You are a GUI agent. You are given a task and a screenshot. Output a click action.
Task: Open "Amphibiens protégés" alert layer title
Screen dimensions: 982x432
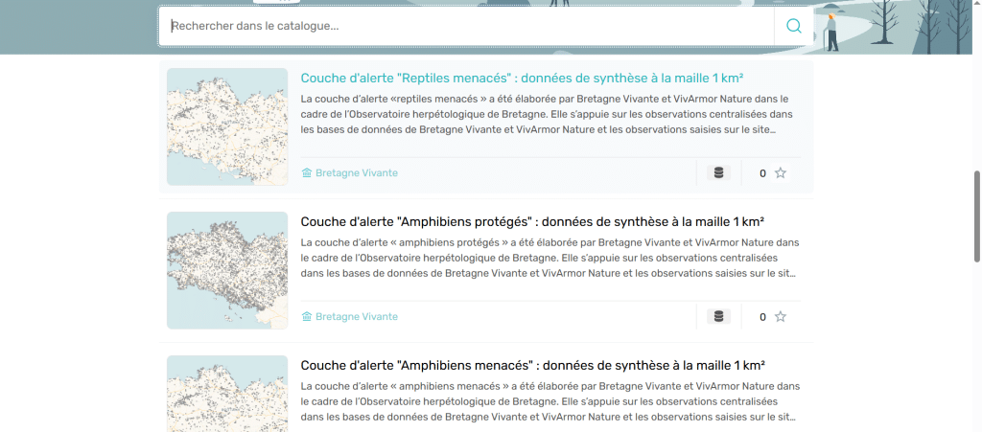point(532,222)
